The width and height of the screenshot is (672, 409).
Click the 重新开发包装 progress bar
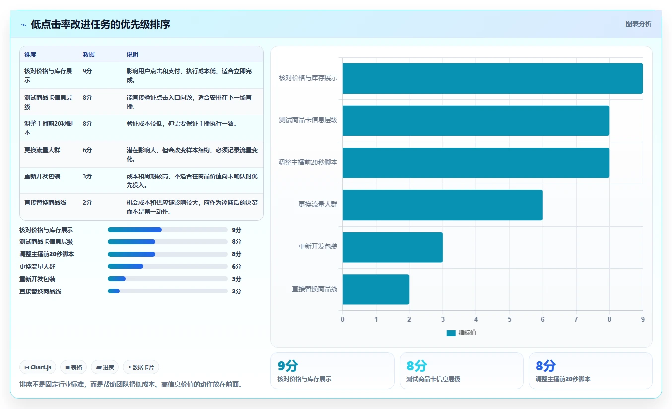click(x=168, y=279)
